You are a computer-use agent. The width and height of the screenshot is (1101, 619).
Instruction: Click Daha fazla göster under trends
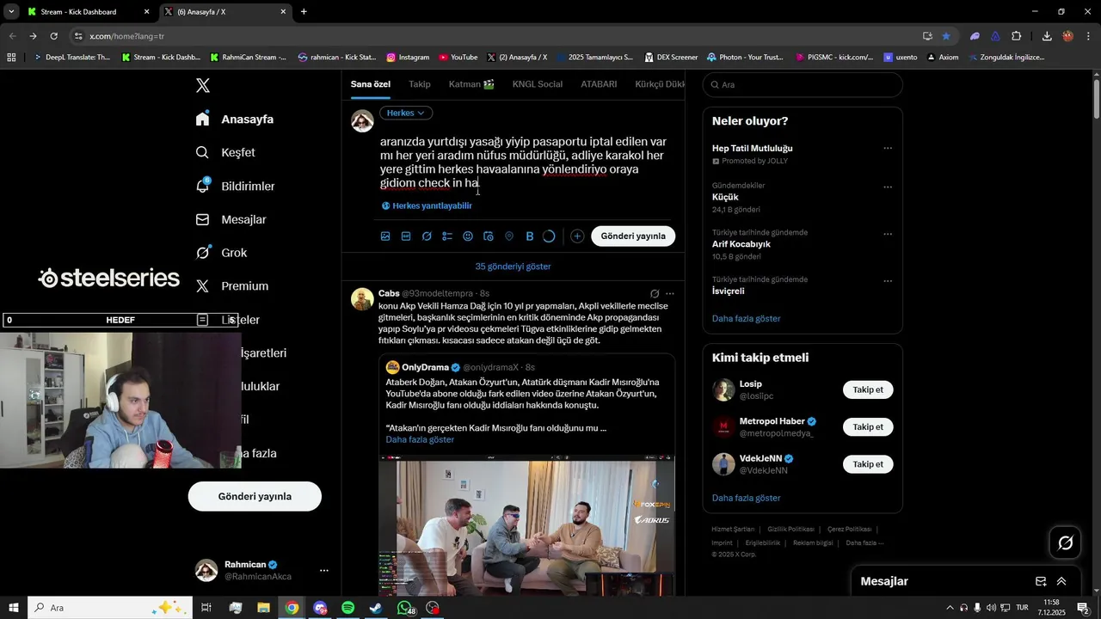pyautogui.click(x=746, y=319)
